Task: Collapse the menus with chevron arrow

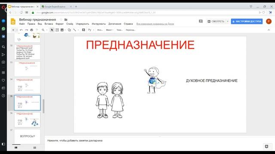Action: tap(269, 30)
